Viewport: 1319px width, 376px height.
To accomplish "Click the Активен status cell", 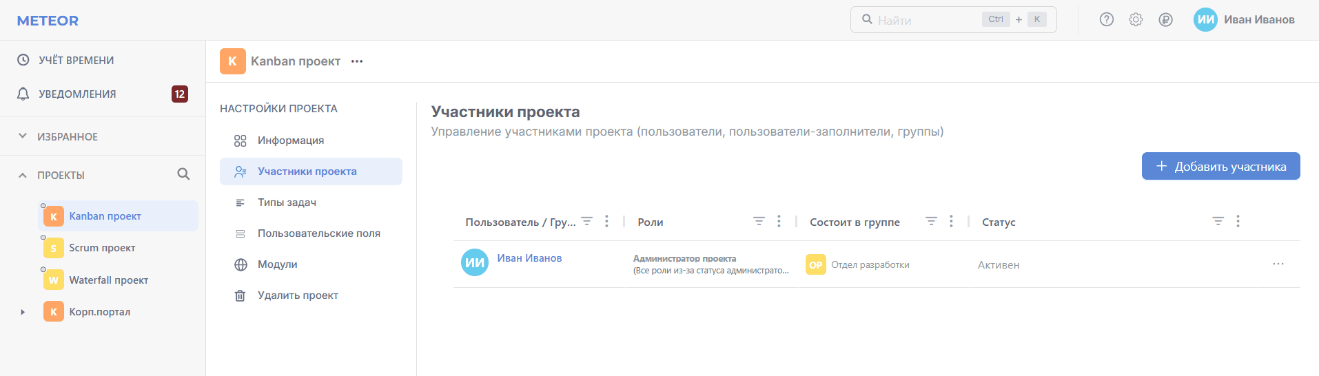I will [x=999, y=264].
